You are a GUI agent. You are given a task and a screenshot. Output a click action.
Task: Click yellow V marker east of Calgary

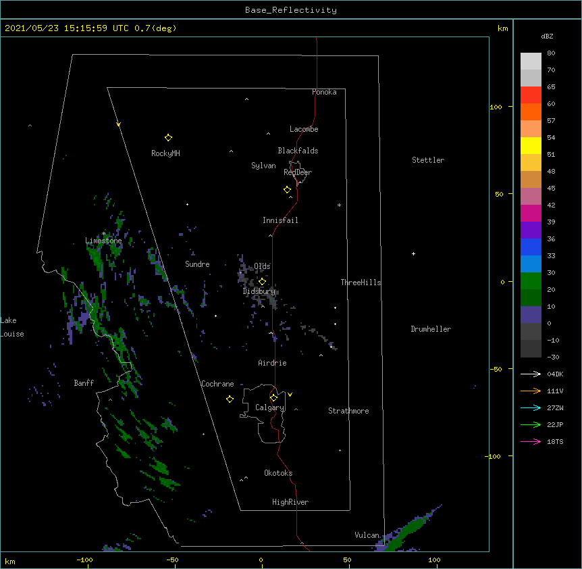(290, 395)
